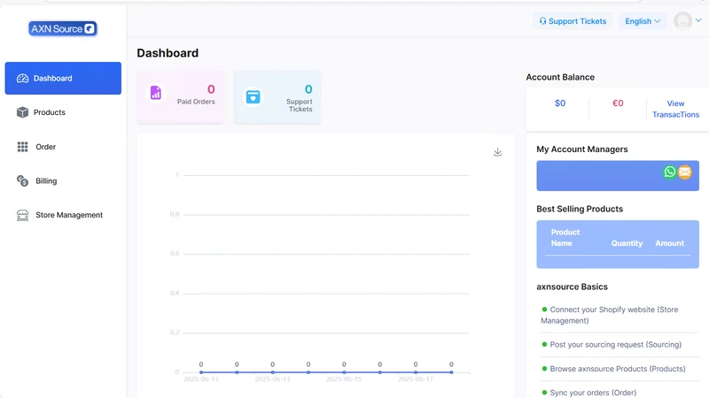Open the Dashboard menu item
The image size is (709, 398).
[x=63, y=78]
